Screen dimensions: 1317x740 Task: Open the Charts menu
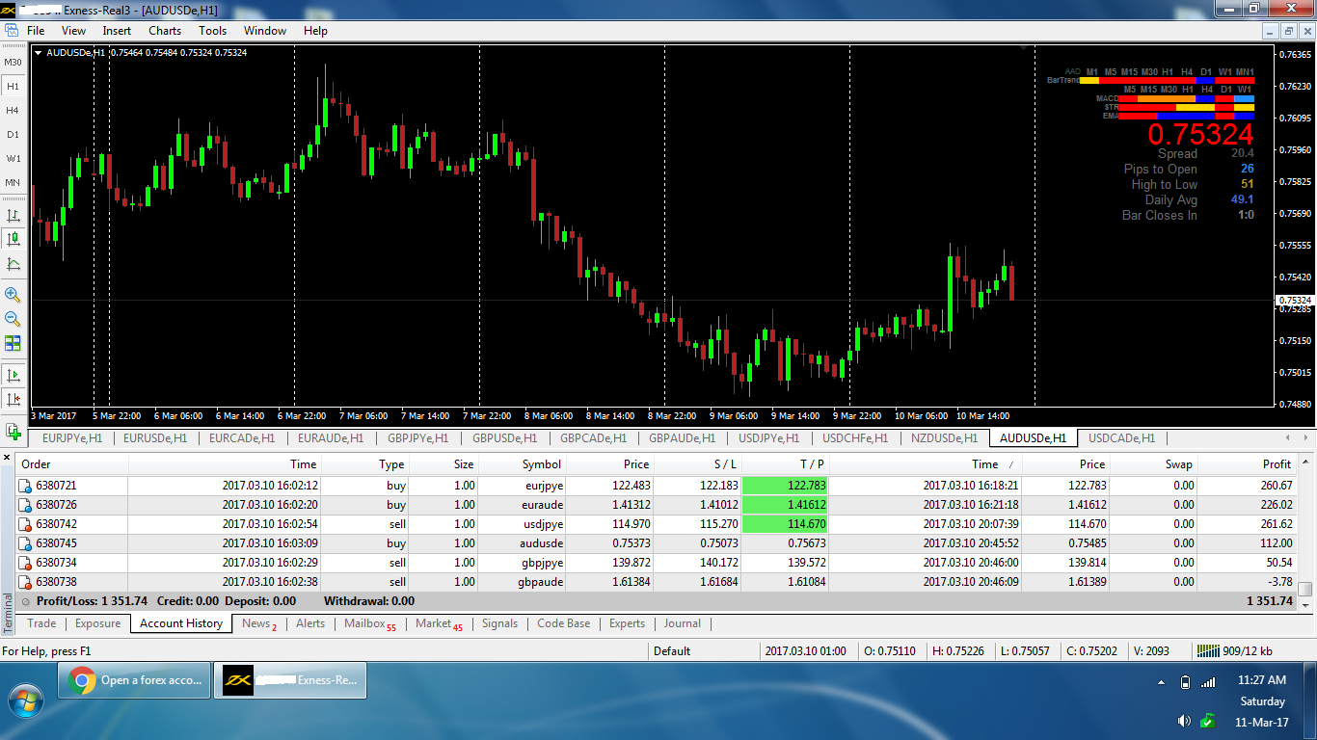(x=165, y=31)
